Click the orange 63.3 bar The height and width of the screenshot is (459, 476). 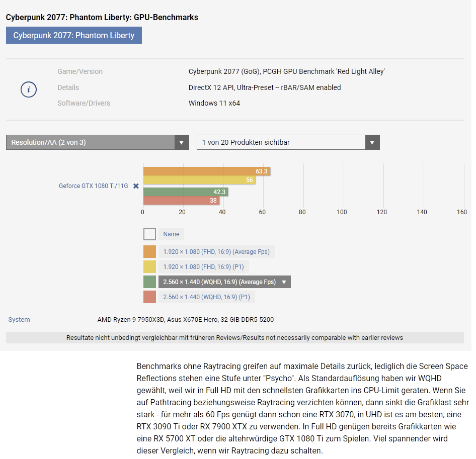pyautogui.click(x=207, y=171)
